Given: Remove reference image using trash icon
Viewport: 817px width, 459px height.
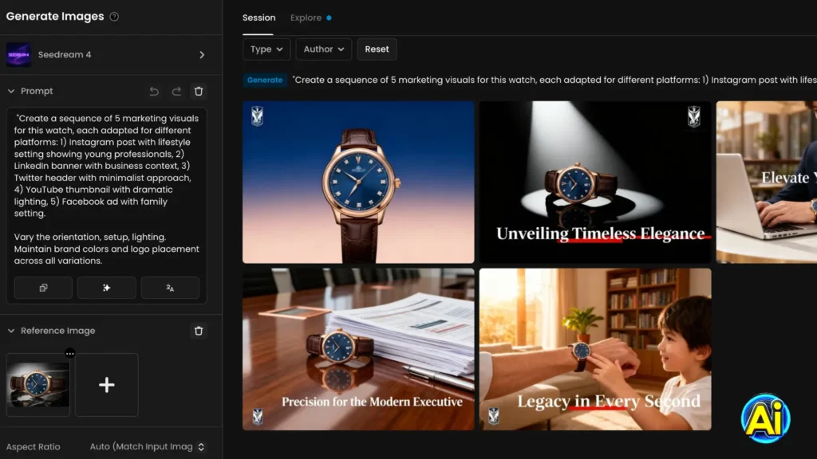Looking at the screenshot, I should pos(199,331).
